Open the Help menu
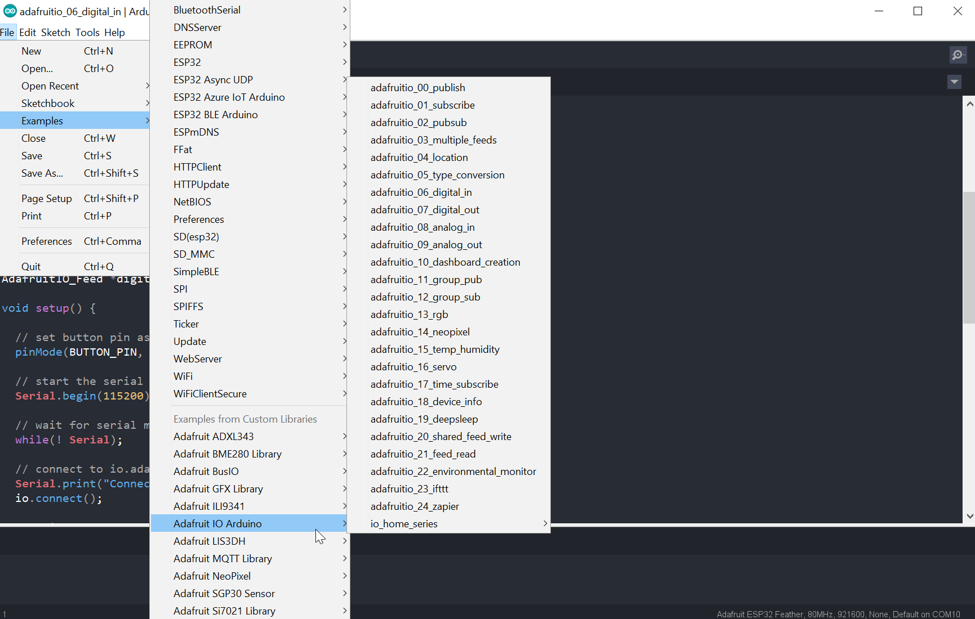 click(x=114, y=33)
